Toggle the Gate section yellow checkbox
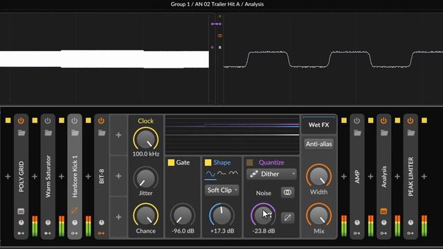 (x=171, y=163)
